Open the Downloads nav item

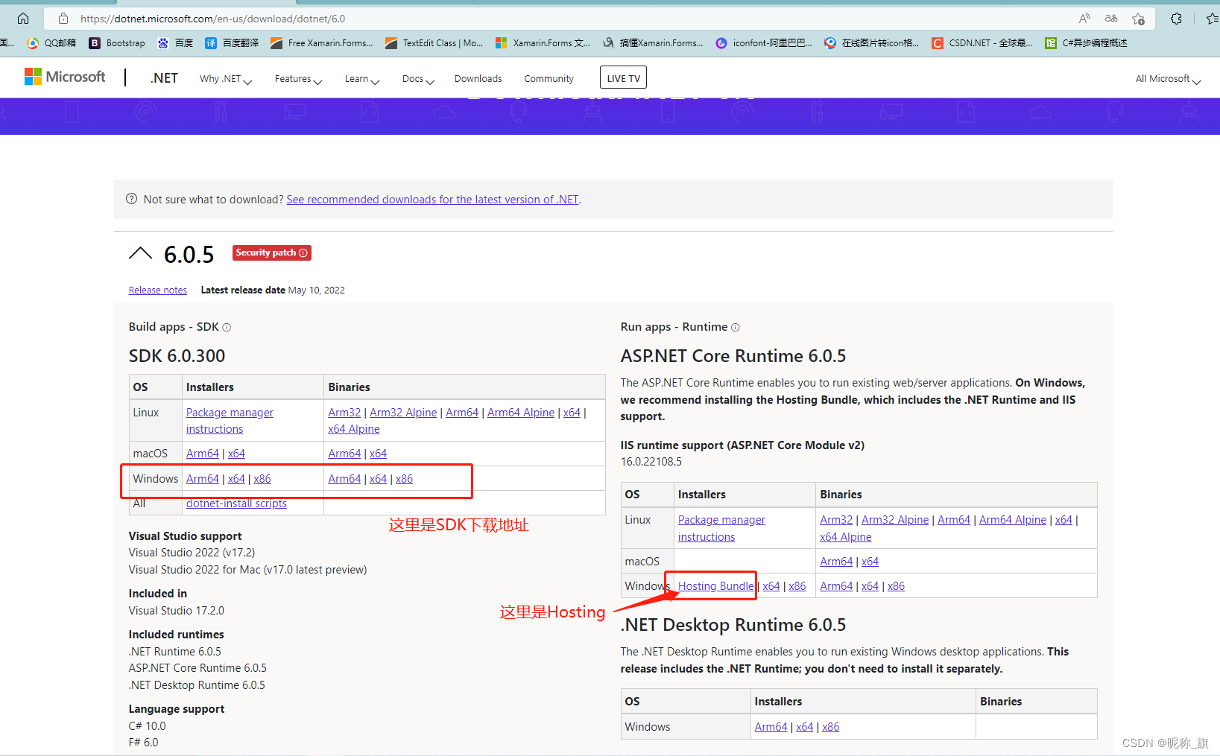478,79
